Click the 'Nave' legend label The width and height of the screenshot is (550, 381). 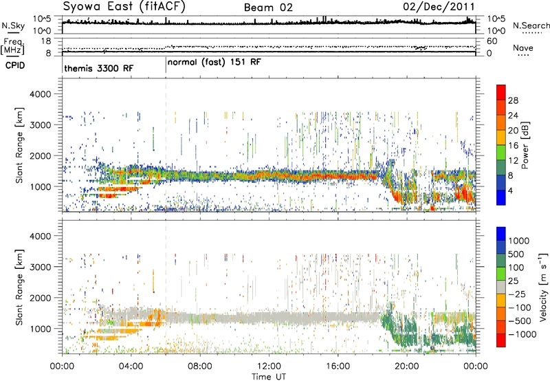(x=522, y=47)
